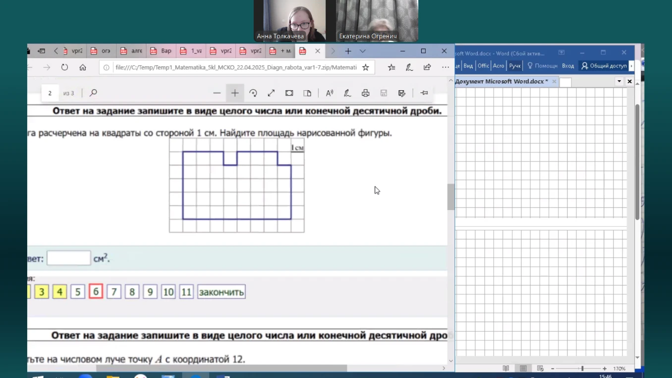672x378 pixels.
Task: Print the PDF document
Action: click(x=366, y=93)
